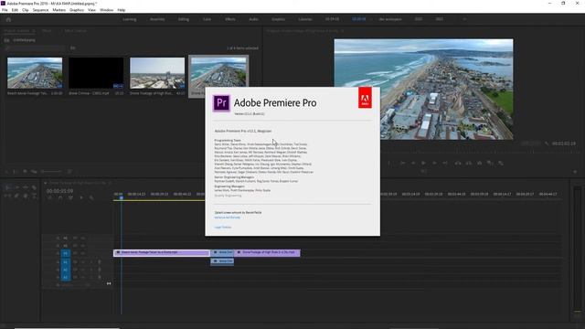585x329 pixels.
Task: Toggle Snap in the timeline header
Action: point(60,197)
